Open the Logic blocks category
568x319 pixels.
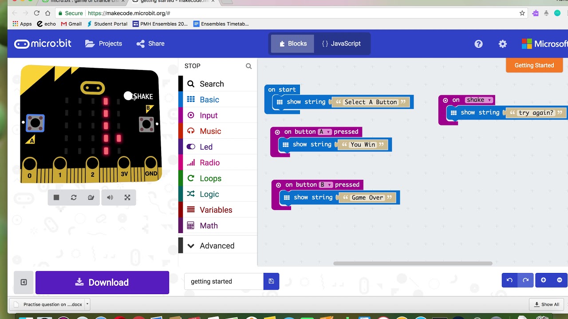(217, 194)
